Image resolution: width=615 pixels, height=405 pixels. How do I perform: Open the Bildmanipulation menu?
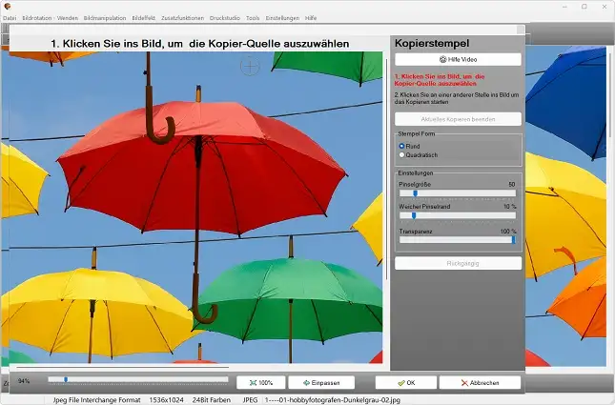click(104, 18)
